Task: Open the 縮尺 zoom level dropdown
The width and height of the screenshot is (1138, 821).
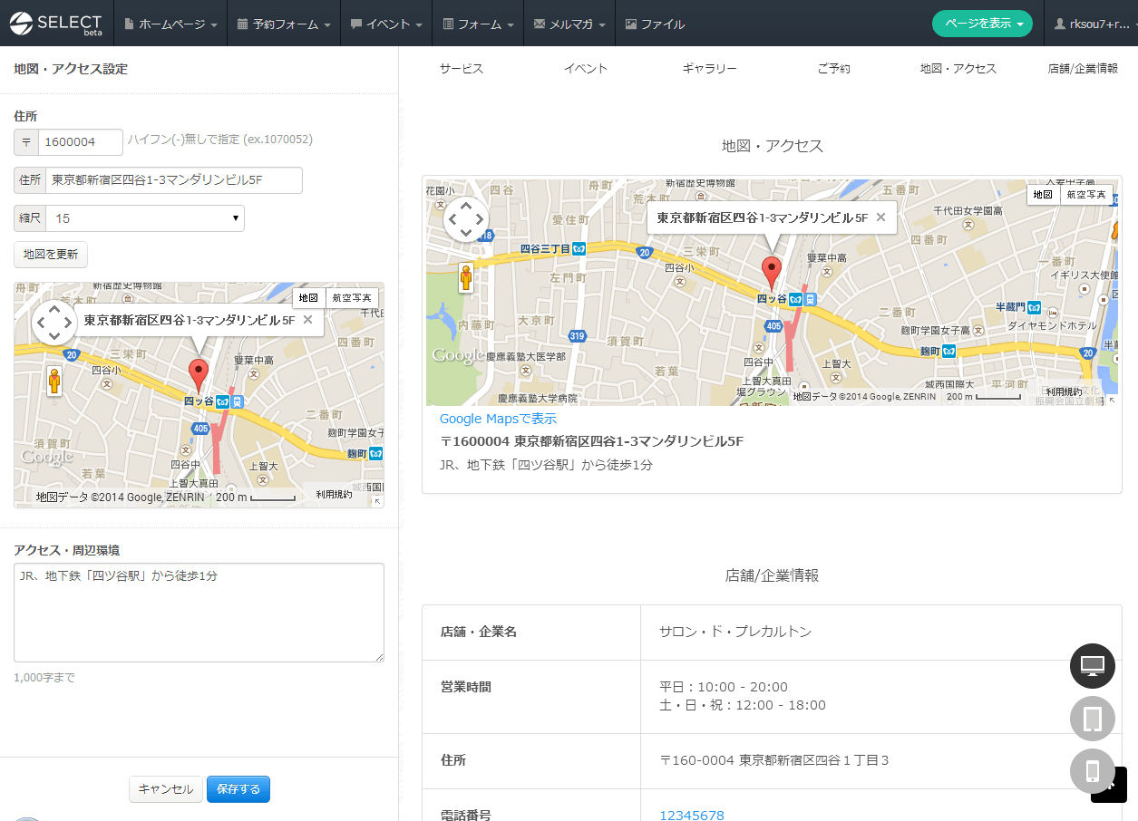Action: [144, 218]
